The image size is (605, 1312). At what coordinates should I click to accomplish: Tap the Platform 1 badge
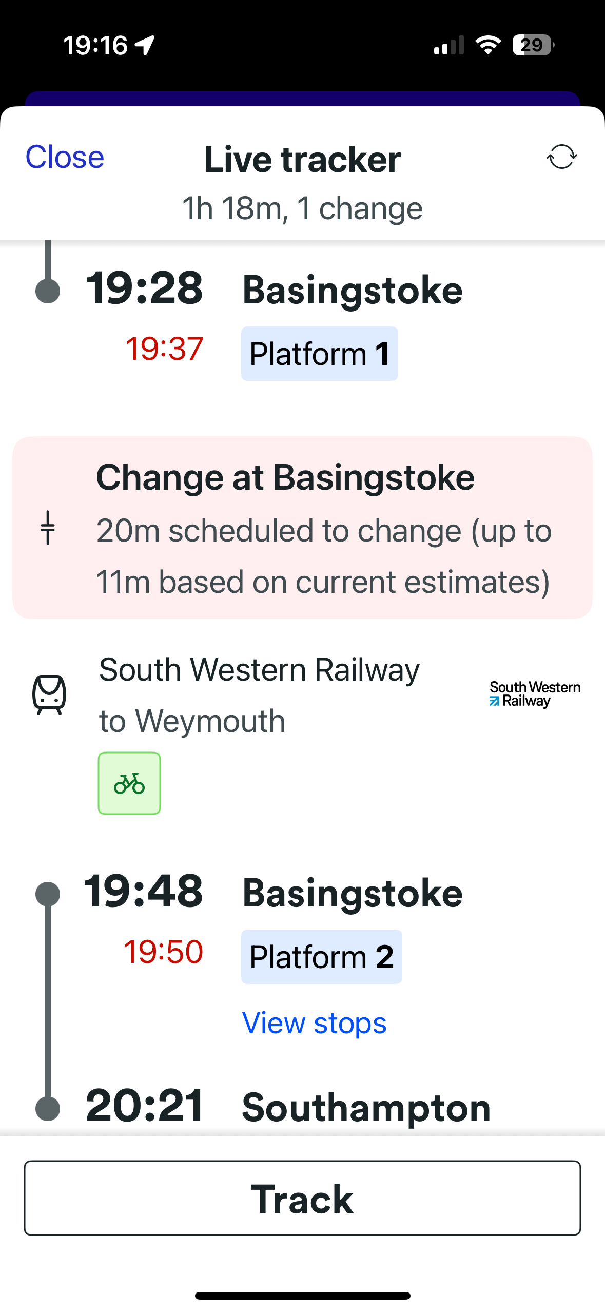(x=319, y=354)
